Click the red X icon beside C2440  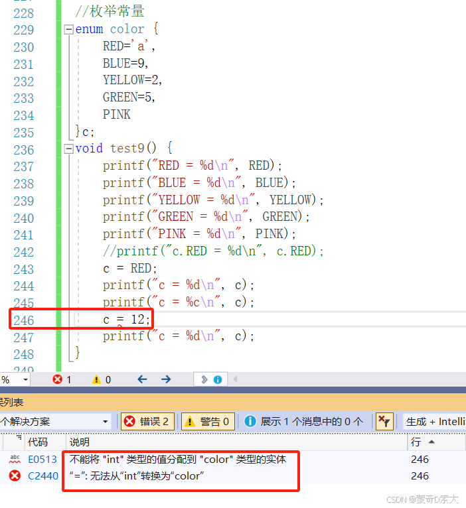pos(15,476)
